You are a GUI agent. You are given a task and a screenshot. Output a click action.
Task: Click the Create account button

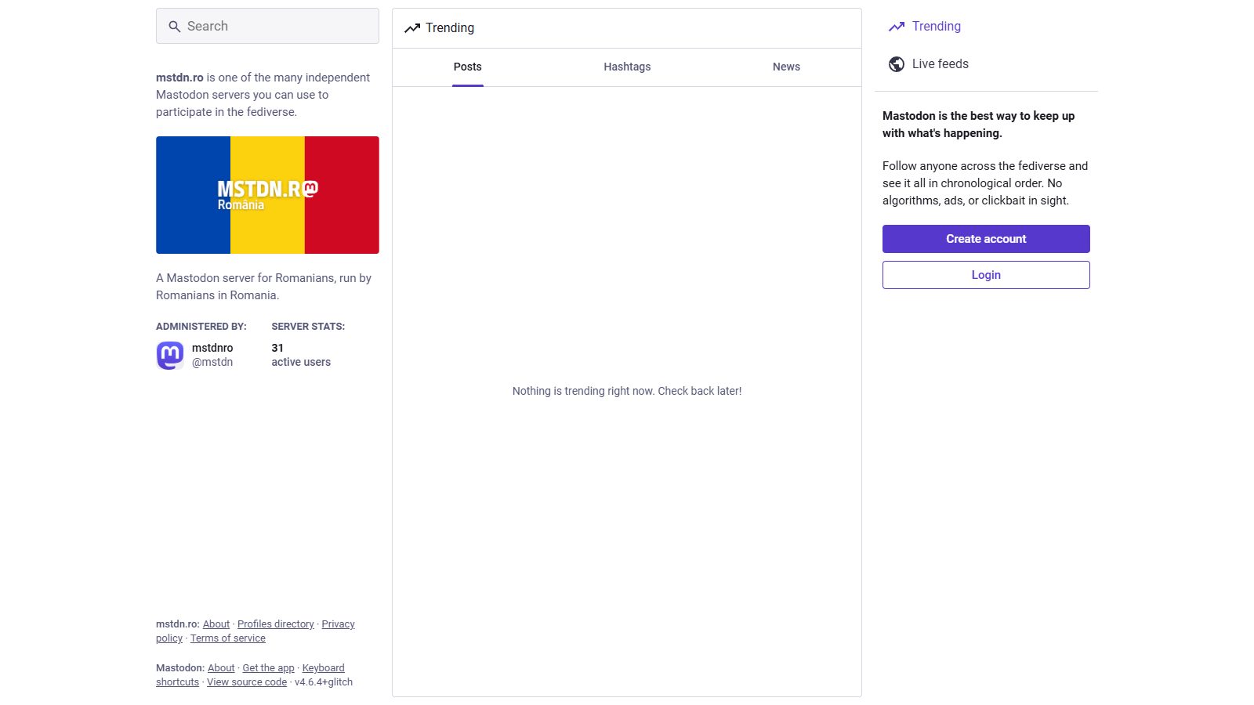tap(986, 239)
